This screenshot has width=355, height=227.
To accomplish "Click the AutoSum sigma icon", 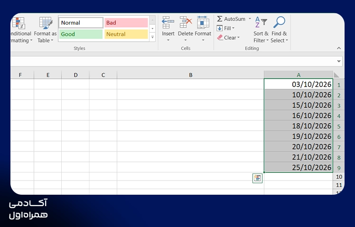I will tap(219, 19).
